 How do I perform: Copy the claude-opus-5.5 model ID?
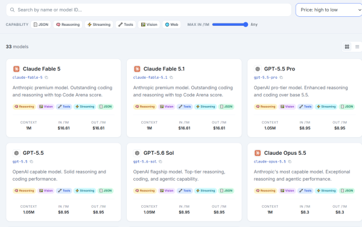click(290, 161)
